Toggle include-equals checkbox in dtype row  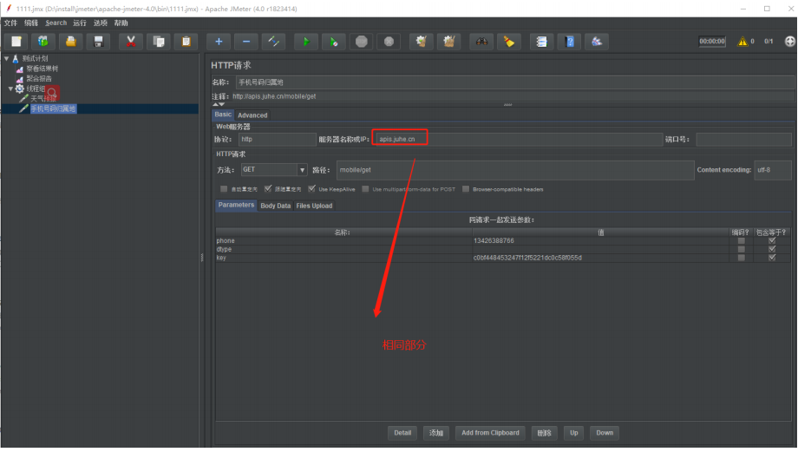point(772,249)
